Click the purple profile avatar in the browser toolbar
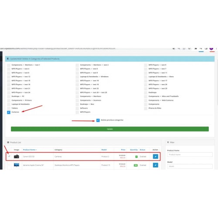The image size is (218, 218). [x=211, y=48]
